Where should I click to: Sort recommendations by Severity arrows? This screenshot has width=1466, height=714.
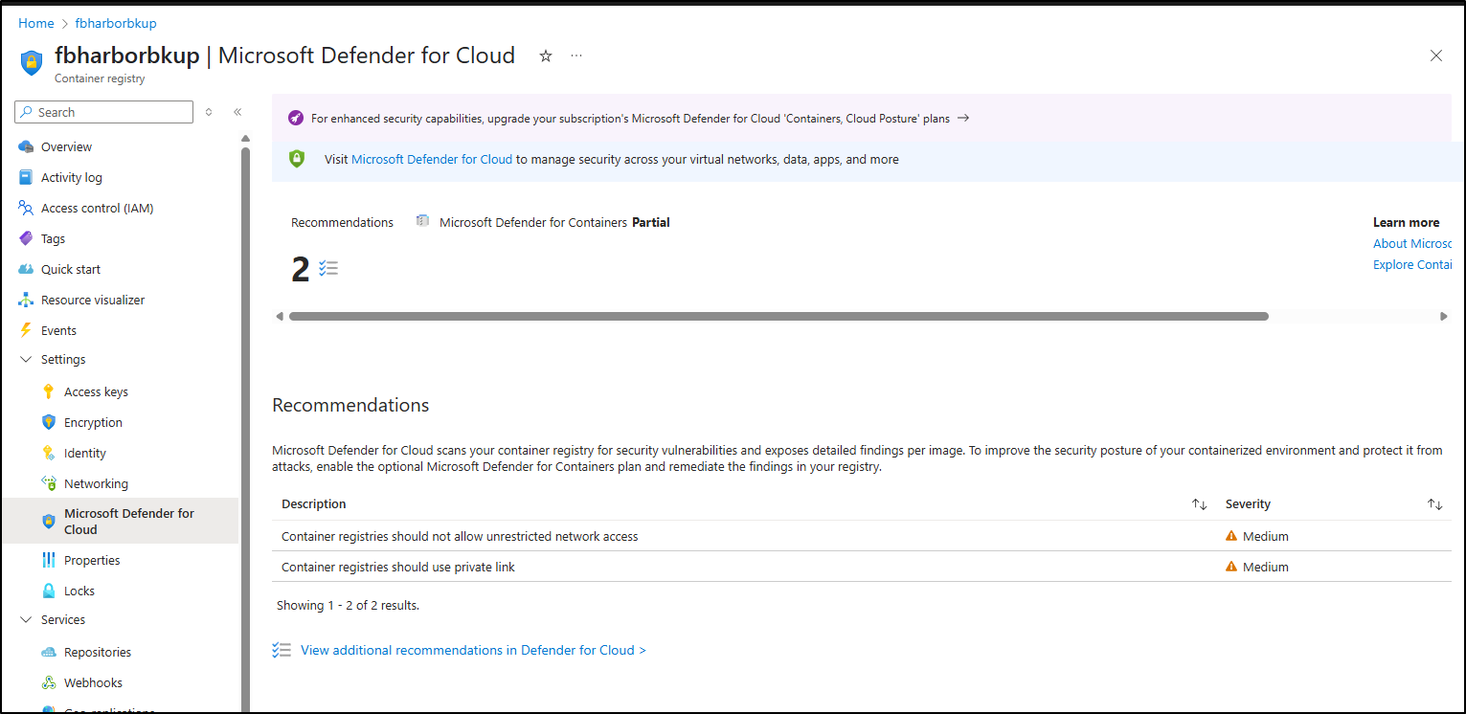coord(1434,504)
